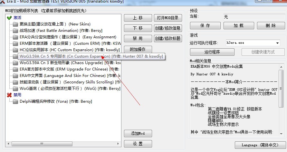This screenshot has height=152, width=287.
Task: Select 战场加速 (Fast Battle Animation) row
Action: [61, 31]
